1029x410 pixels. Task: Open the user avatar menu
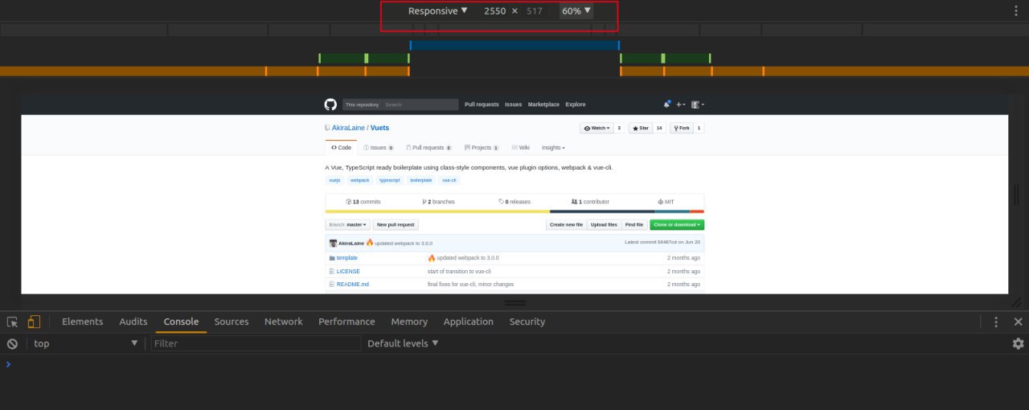tap(698, 105)
